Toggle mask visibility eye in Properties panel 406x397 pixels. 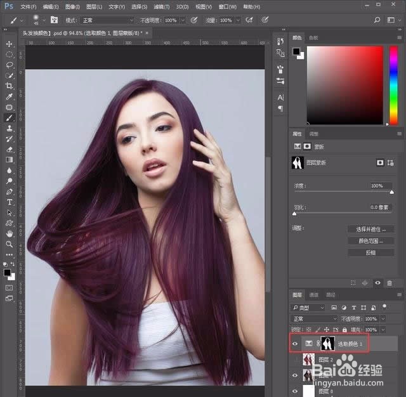[x=378, y=283]
